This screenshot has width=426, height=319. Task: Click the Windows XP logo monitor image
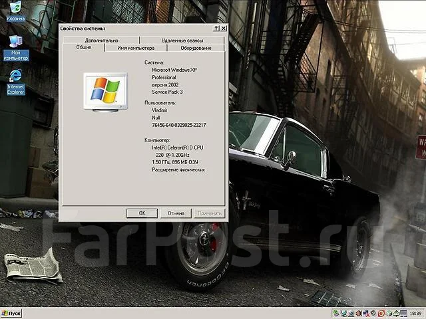click(x=105, y=92)
